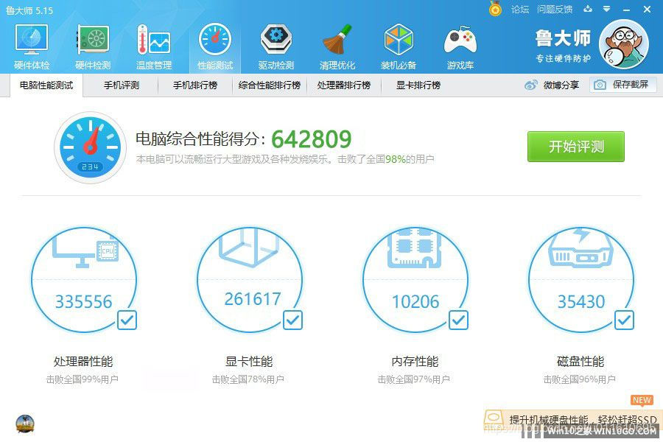This screenshot has width=663, height=442.
Task: Open the 论坛 forum link
Action: [519, 9]
